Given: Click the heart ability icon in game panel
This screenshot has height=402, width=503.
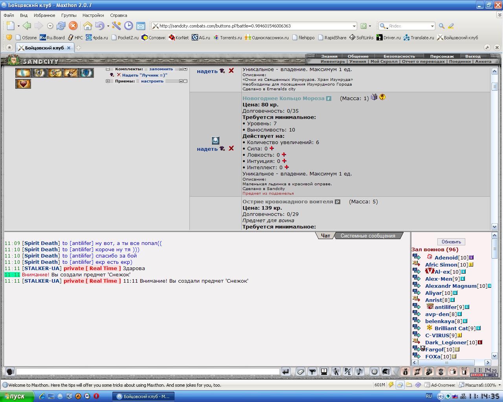Looking at the screenshot, I should pyautogui.click(x=23, y=84).
